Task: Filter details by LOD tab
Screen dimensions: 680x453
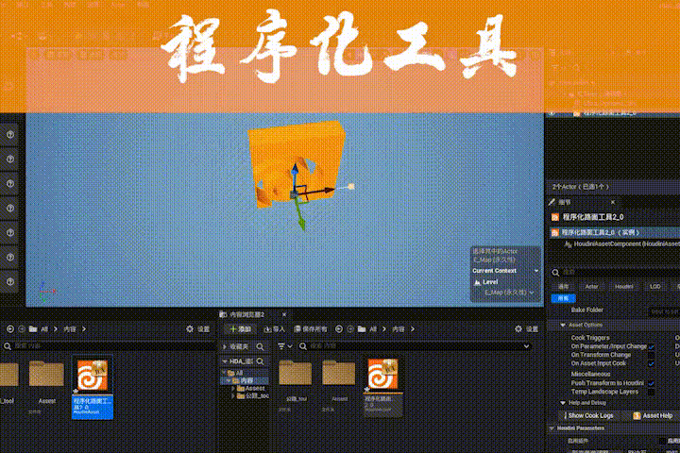Action: [x=654, y=287]
